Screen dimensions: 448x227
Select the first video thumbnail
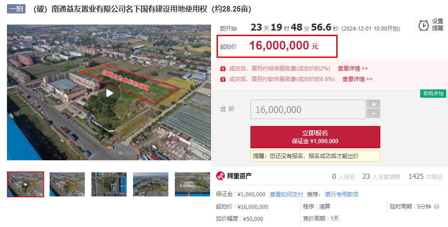click(26, 184)
